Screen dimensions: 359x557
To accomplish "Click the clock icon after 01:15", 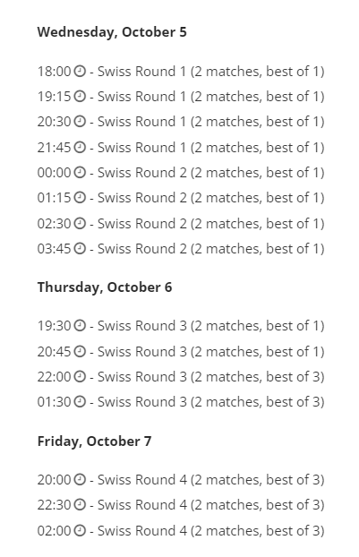I will pyautogui.click(x=80, y=198).
